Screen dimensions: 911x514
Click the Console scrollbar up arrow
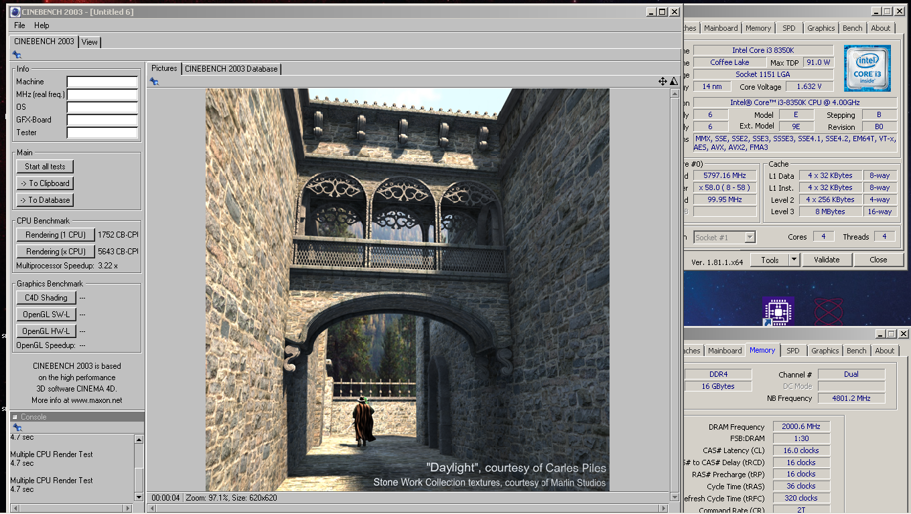coord(139,440)
